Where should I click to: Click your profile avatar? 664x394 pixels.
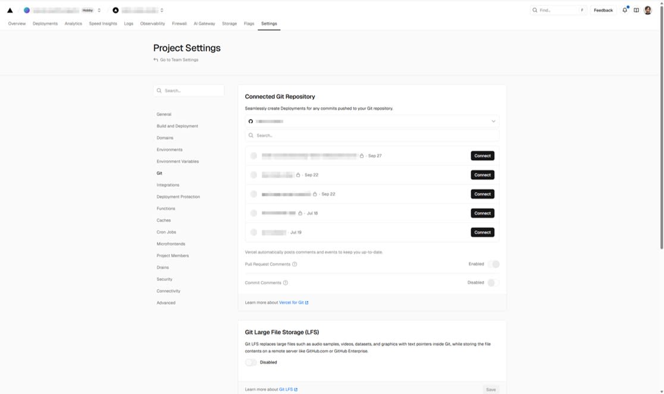coord(649,10)
